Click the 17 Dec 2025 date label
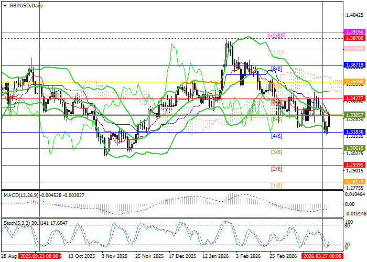367x262 pixels. point(182,256)
